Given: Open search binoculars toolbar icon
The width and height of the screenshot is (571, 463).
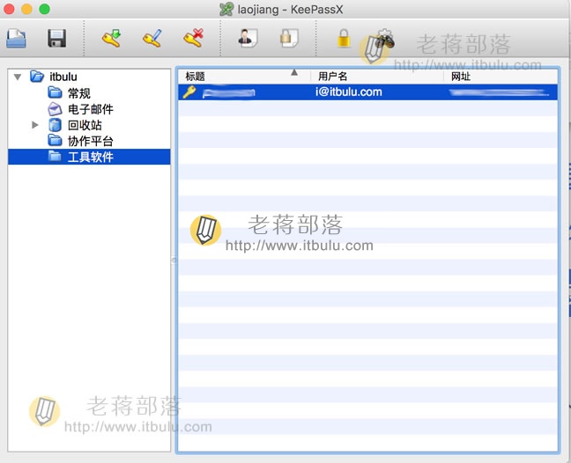Looking at the screenshot, I should (x=385, y=39).
